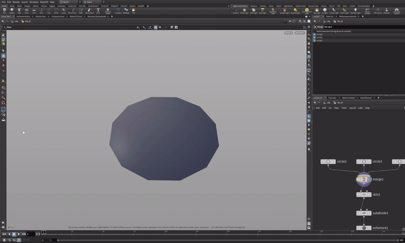Add a VR Camera from shelf

tap(378, 11)
